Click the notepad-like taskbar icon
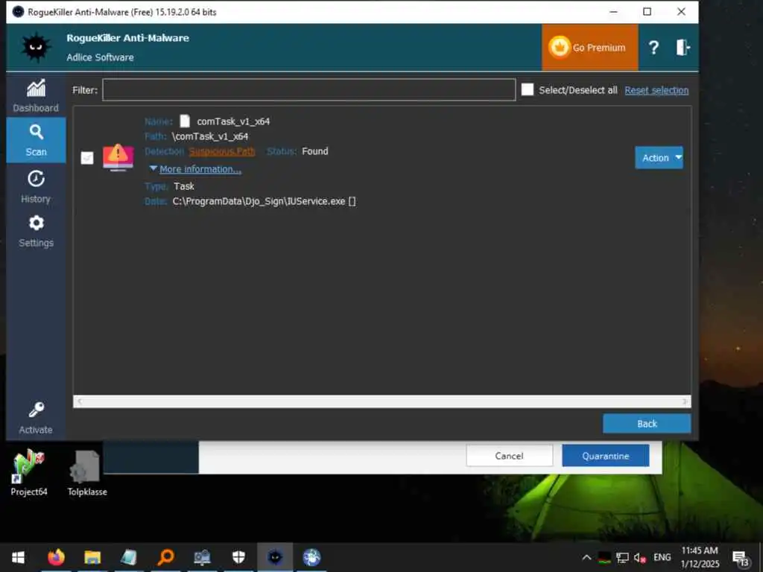The image size is (763, 572). coord(129,557)
